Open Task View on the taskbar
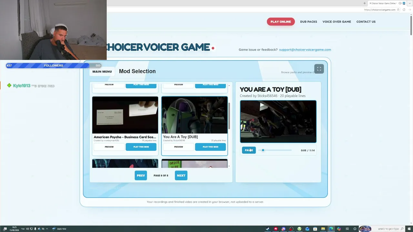413x232 pixels. click(347, 229)
